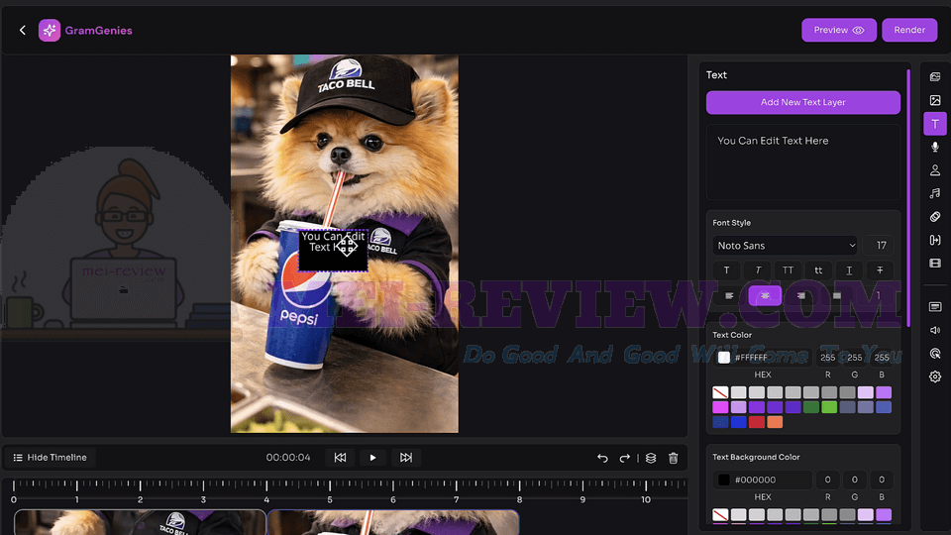Edit the 'You Can Edit Text Here' textbox
Image resolution: width=951 pixels, height=535 pixels.
[803, 161]
